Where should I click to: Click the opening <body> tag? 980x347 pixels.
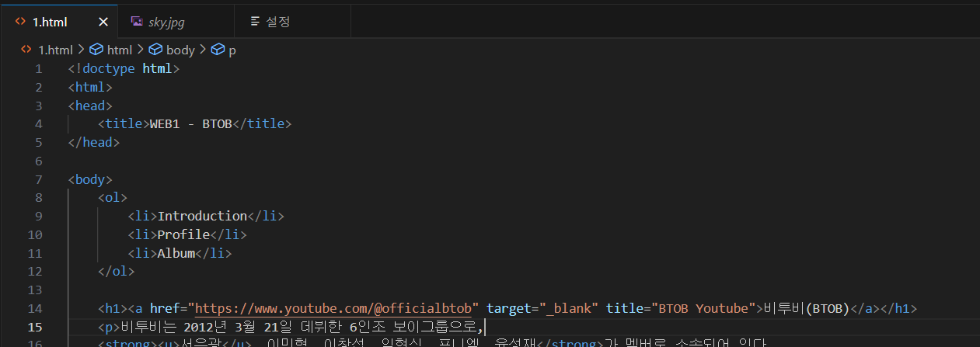point(90,179)
